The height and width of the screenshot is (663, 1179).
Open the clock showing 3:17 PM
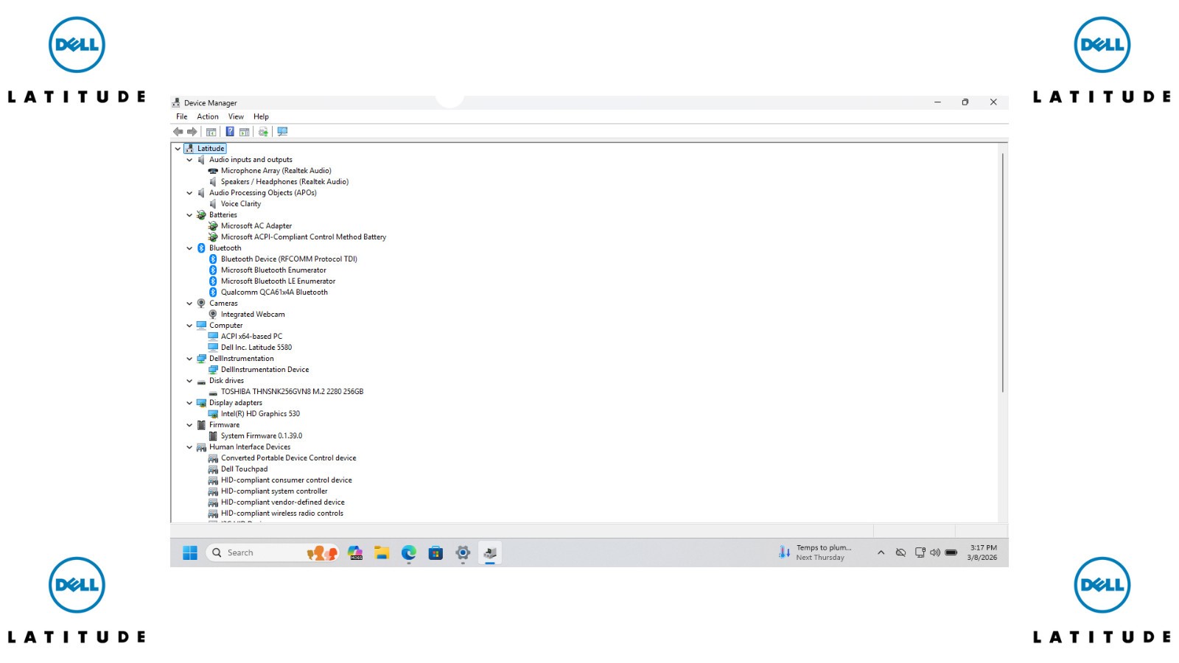pyautogui.click(x=982, y=552)
